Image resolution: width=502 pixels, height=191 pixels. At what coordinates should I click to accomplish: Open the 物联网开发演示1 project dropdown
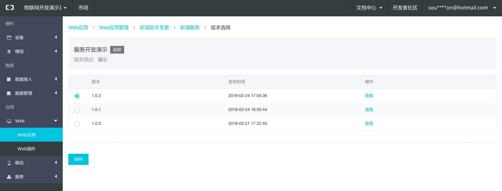pyautogui.click(x=45, y=8)
